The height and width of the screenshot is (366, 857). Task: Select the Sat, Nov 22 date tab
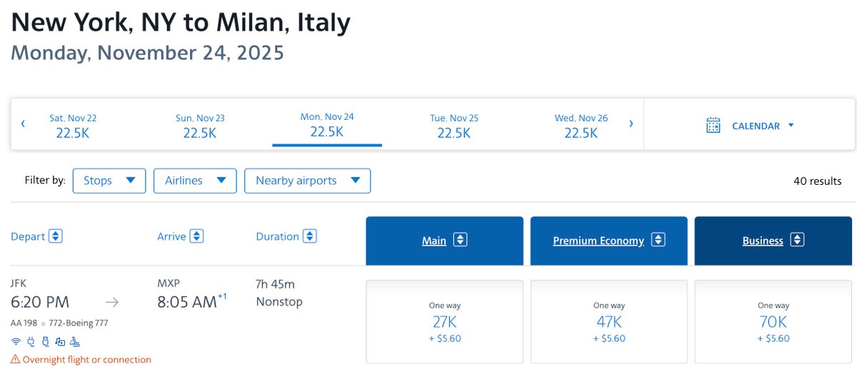point(73,125)
